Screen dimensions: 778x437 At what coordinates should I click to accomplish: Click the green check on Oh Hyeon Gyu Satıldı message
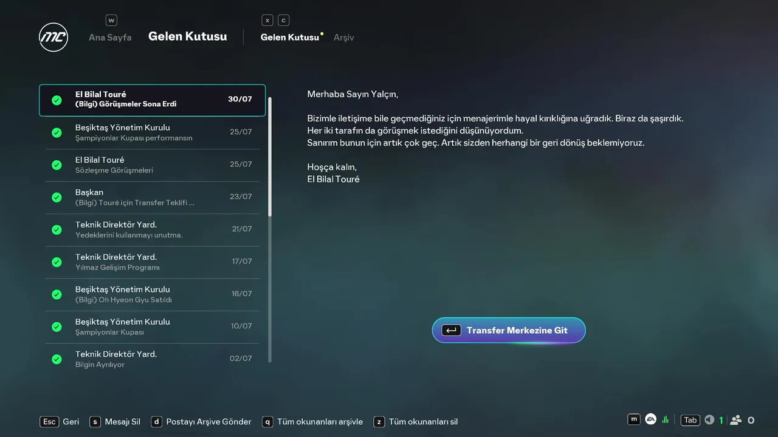[57, 294]
